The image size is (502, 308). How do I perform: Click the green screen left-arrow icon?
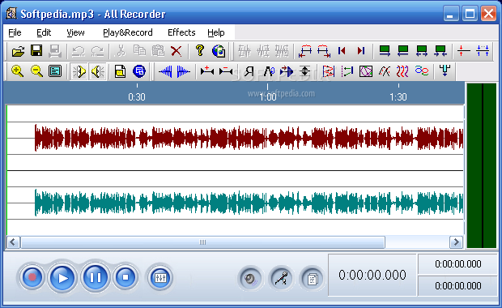coord(403,51)
